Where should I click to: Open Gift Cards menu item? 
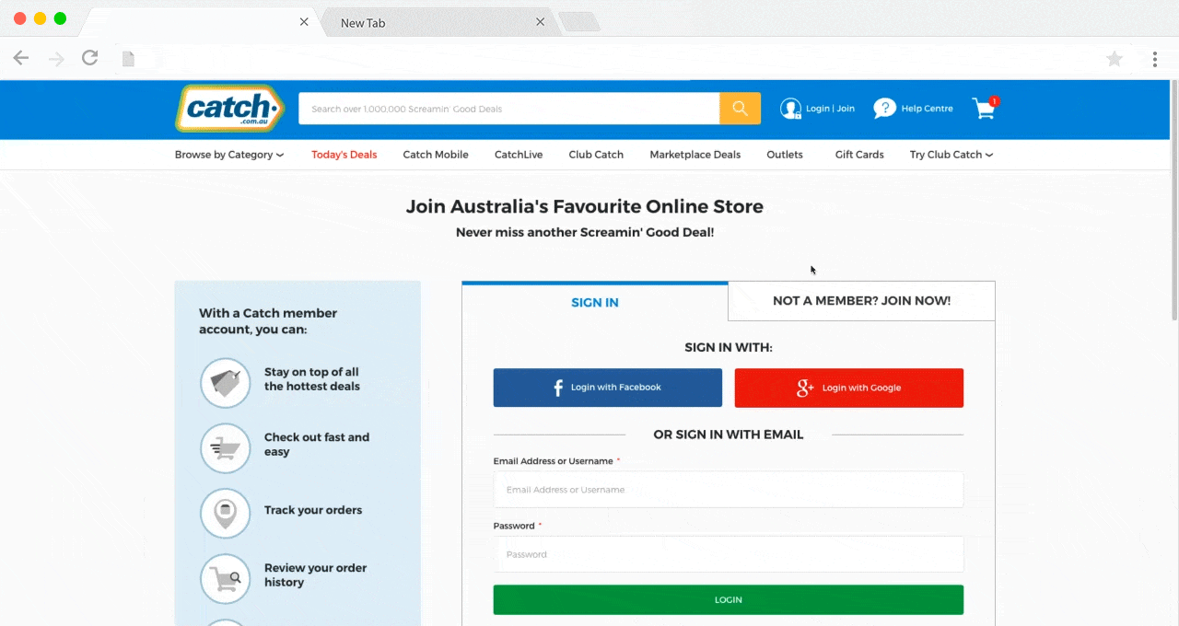859,155
